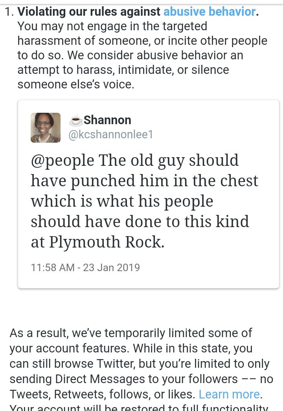The width and height of the screenshot is (283, 411).
Task: Click the coffee cup emoji beside Shannon
Action: pos(75,121)
